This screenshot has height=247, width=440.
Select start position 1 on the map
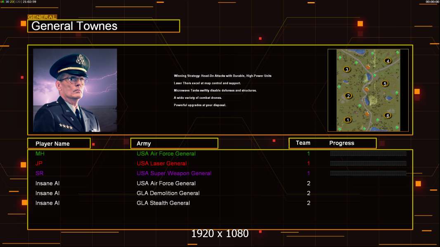348,120
